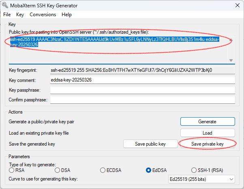Select the ECDSA key type
This screenshot has width=244, height=189.
pyautogui.click(x=103, y=170)
